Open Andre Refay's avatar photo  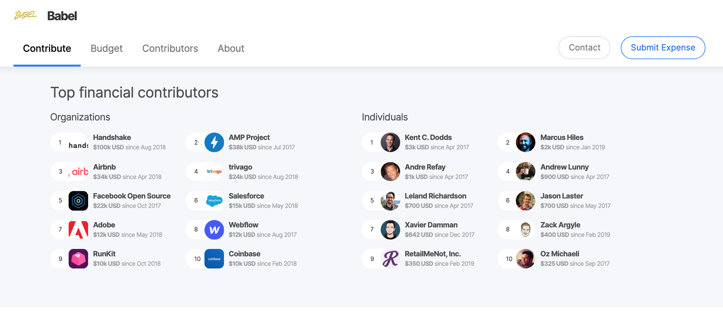point(390,172)
